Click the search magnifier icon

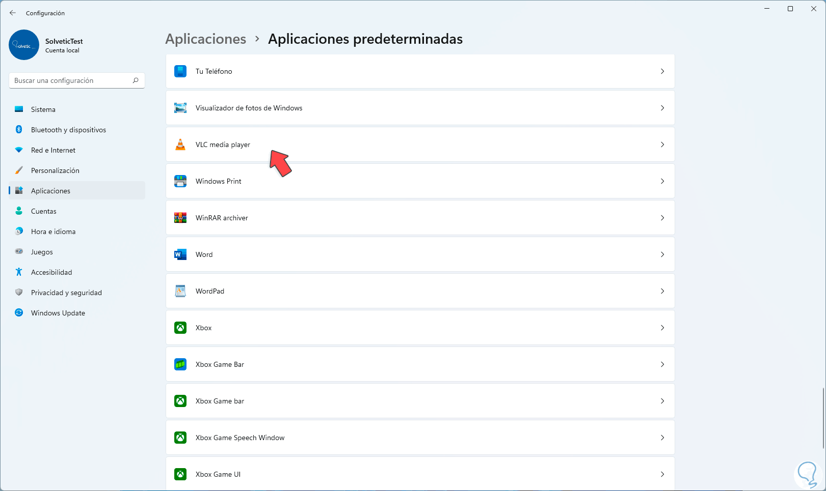(136, 80)
